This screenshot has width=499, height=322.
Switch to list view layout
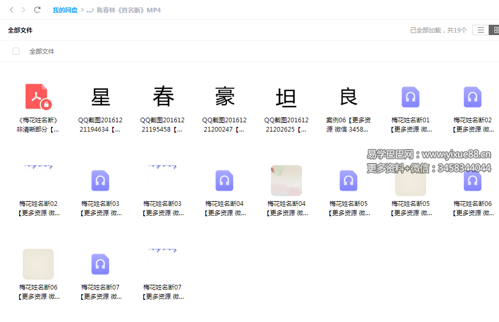click(x=480, y=29)
